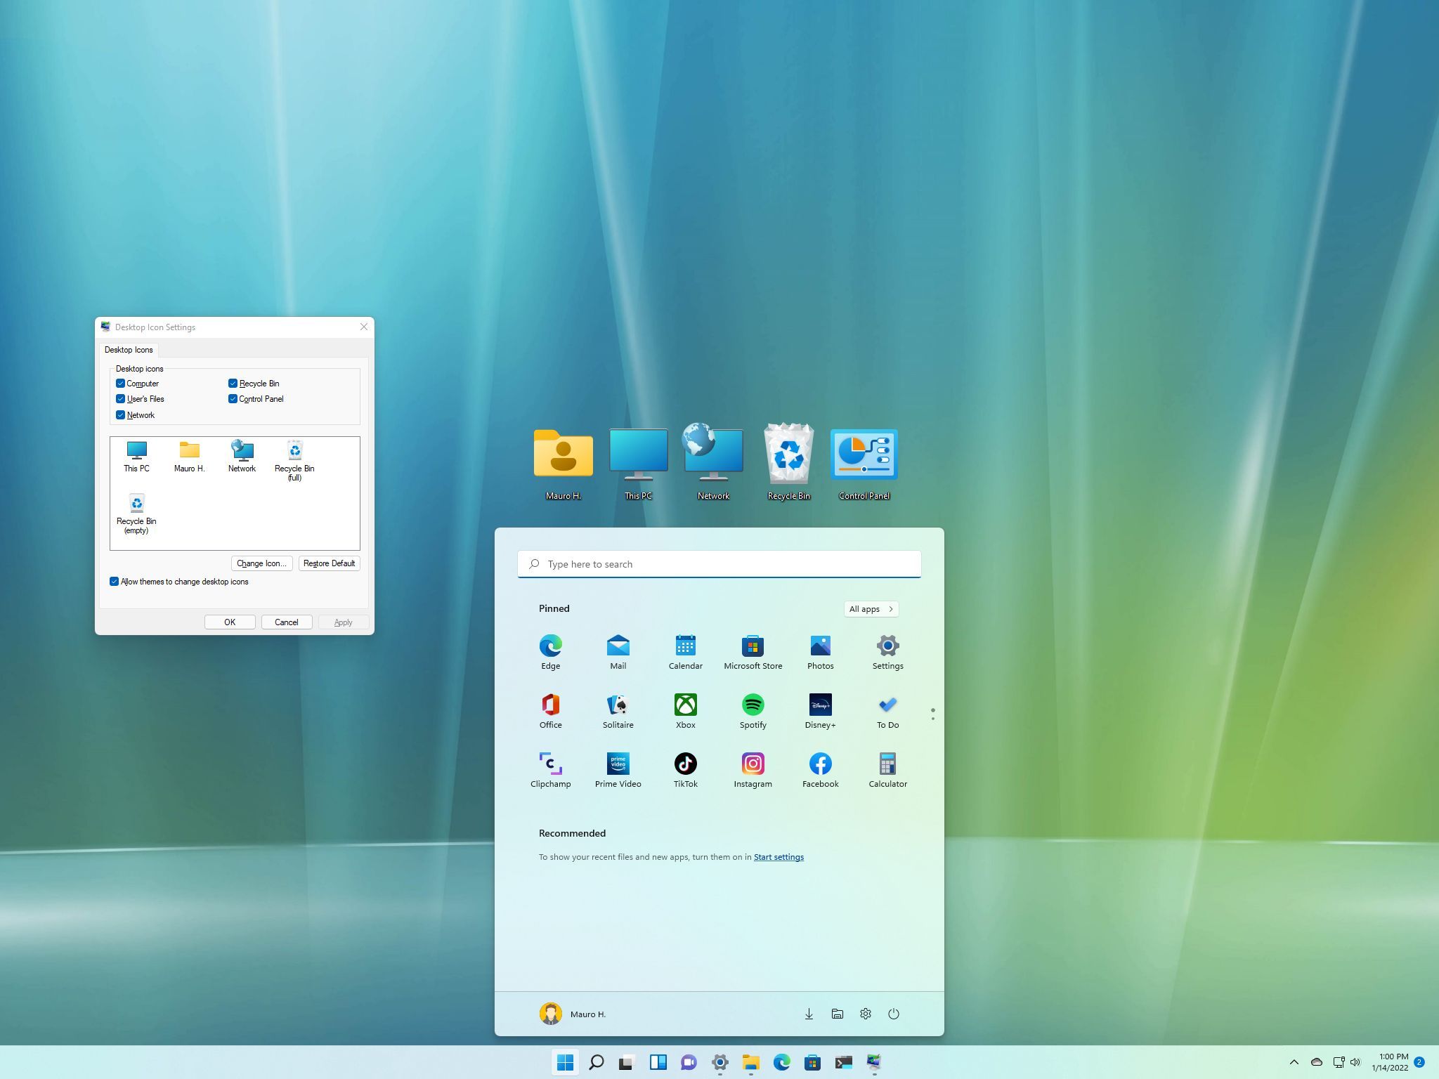1439x1079 pixels.
Task: Open the Start menu from the taskbar
Action: click(564, 1062)
